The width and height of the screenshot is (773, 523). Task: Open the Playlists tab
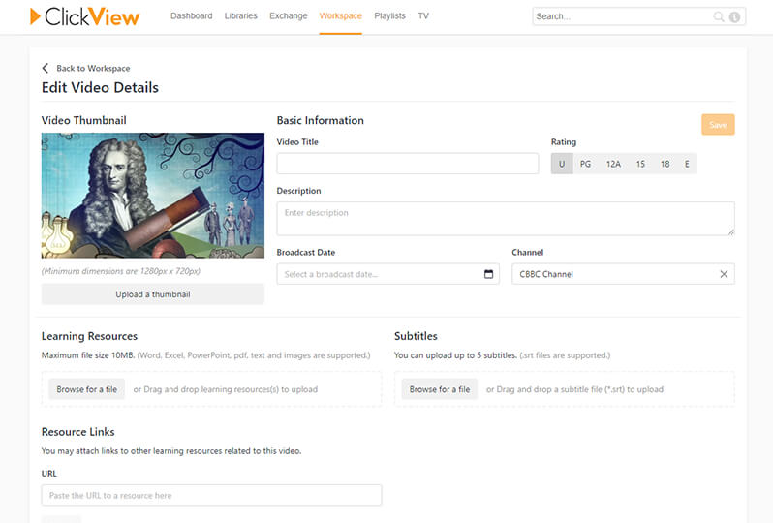[x=389, y=16]
